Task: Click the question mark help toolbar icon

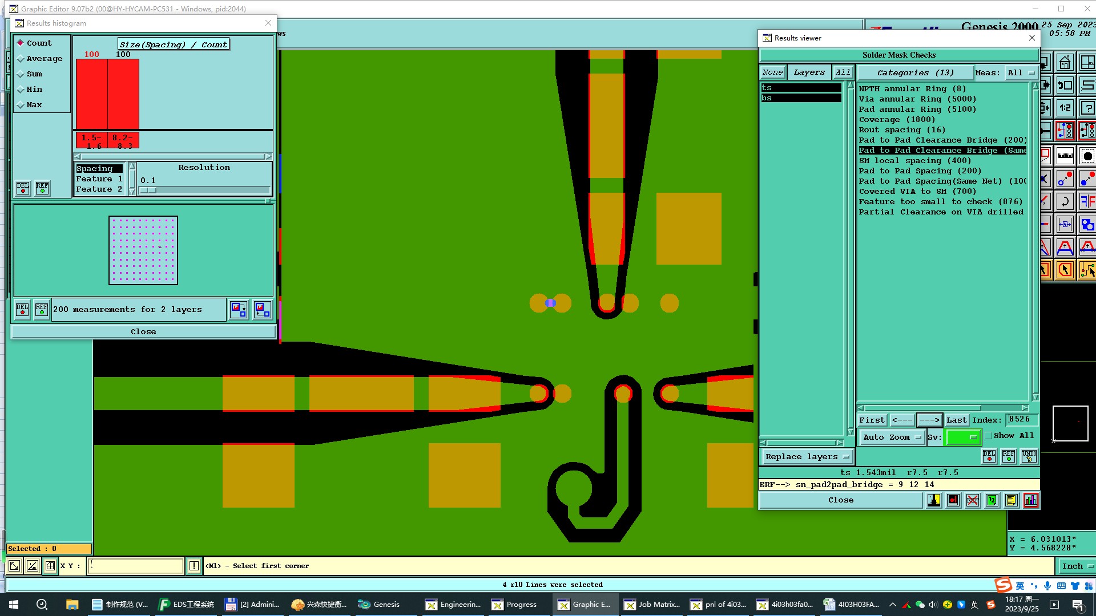Action: click(1086, 108)
